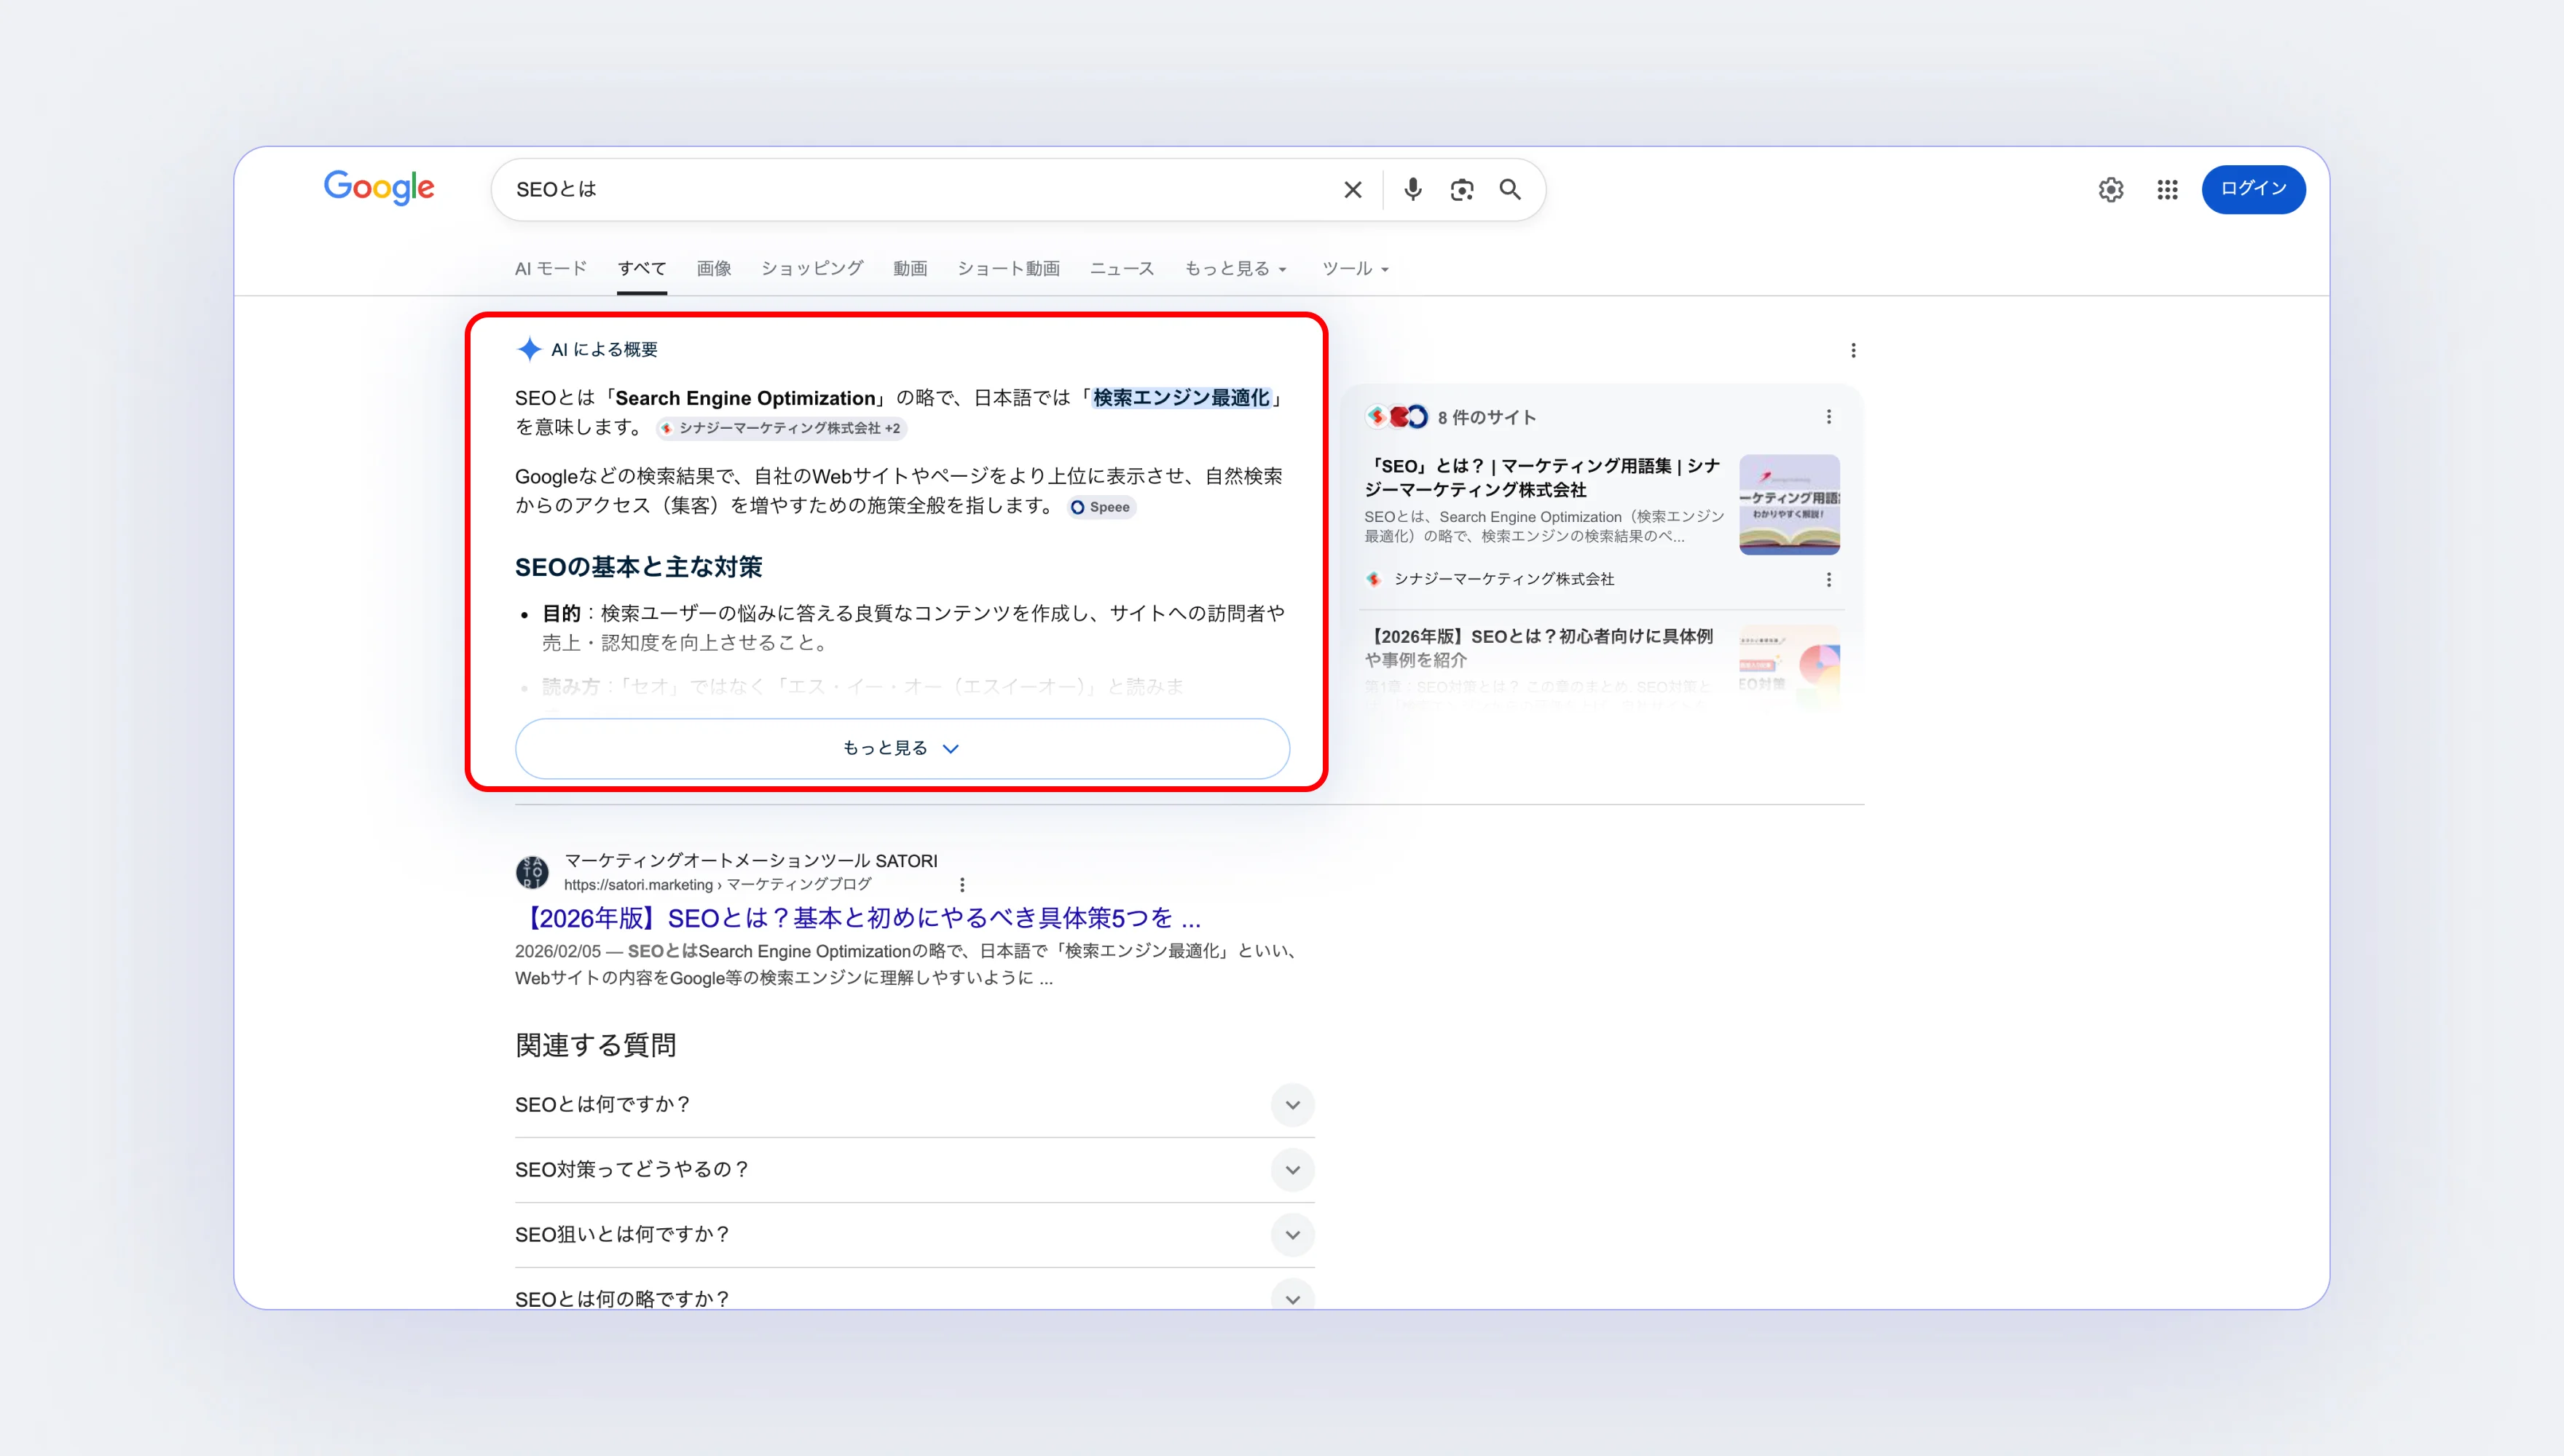The height and width of the screenshot is (1456, 2564).
Task: Expand the question SEO狙いとは何ですか？
Action: point(914,1235)
